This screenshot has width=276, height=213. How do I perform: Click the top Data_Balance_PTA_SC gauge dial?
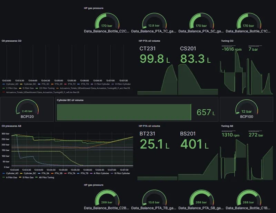pyautogui.click(x=201, y=22)
